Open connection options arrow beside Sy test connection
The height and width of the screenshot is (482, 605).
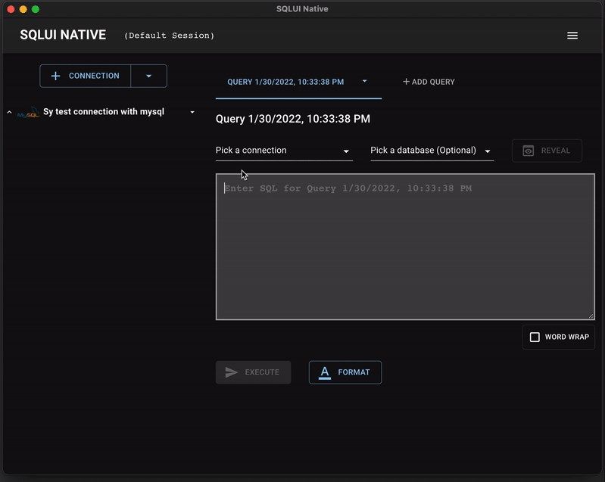click(192, 112)
